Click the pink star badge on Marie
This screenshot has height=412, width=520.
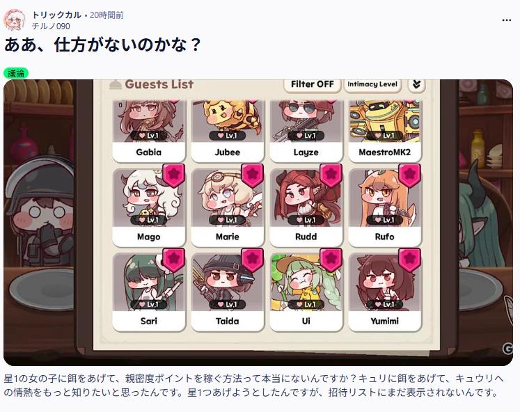pyautogui.click(x=252, y=175)
